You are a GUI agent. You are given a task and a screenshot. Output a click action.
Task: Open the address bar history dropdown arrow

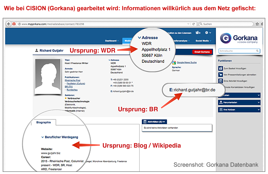pos(188,24)
